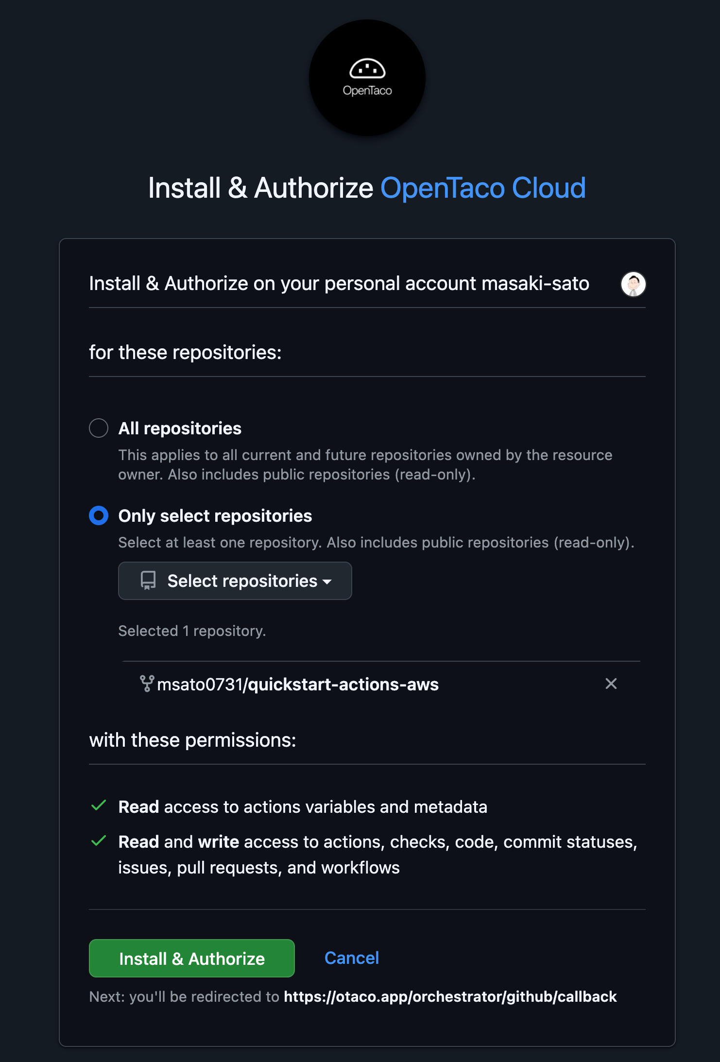The width and height of the screenshot is (720, 1062).
Task: Click the masaki-sato profile avatar
Action: 633,285
